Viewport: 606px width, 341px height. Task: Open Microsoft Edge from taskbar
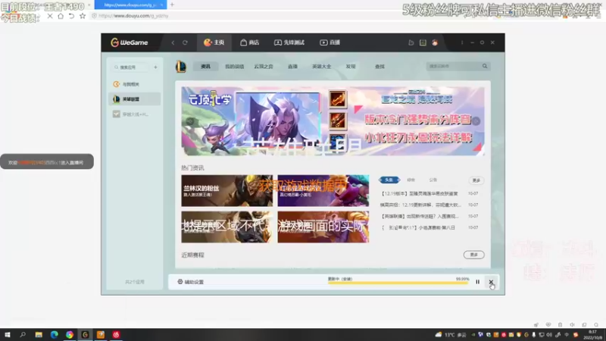[54, 334]
